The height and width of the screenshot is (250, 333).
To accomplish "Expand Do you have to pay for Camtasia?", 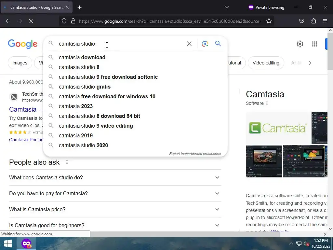I will pos(115,193).
